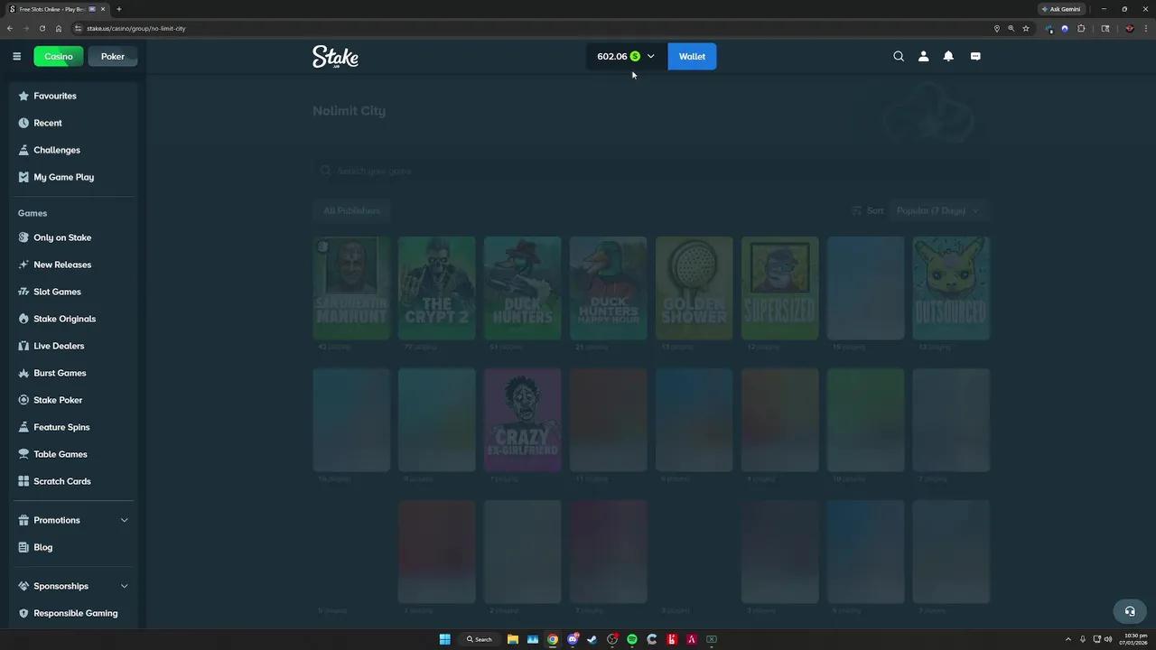This screenshot has width=1156, height=650.
Task: Open the chat bubble icon
Action: (x=975, y=56)
